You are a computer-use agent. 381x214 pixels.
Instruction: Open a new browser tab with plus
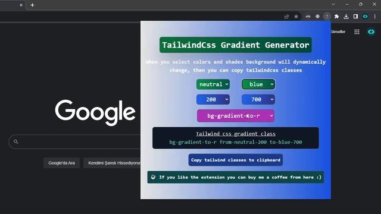tap(32, 5)
